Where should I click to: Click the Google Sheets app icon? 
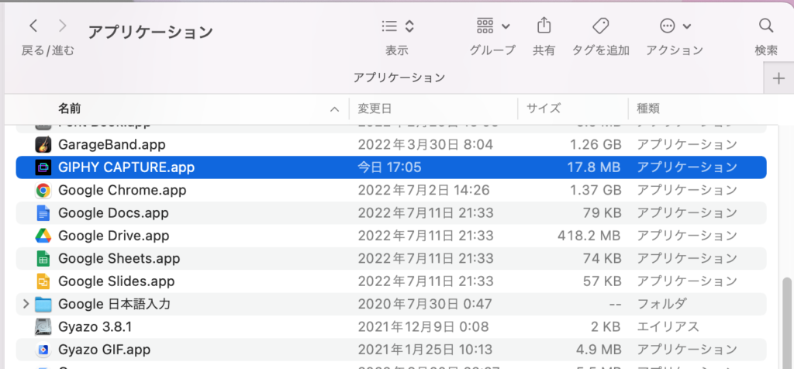[43, 259]
